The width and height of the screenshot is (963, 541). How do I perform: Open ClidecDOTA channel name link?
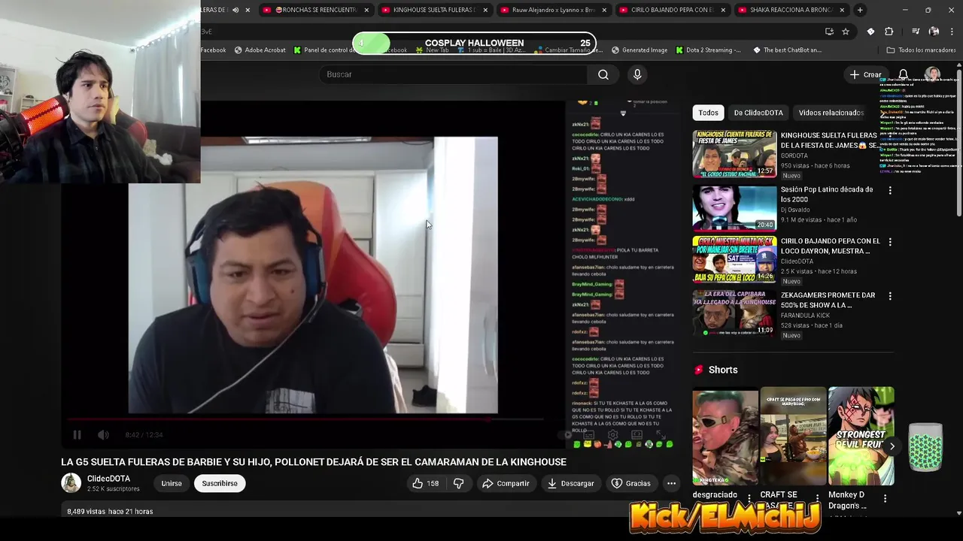click(108, 479)
